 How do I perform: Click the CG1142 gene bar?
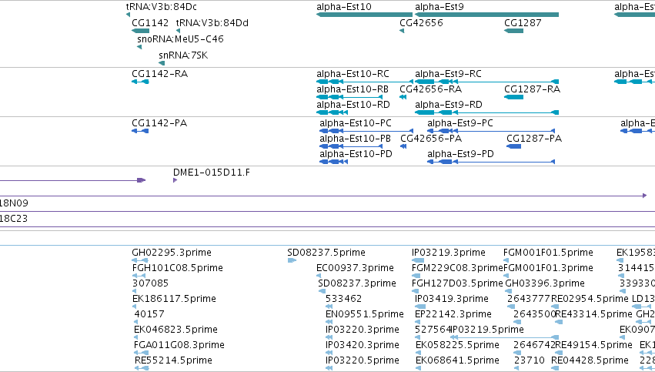140,31
